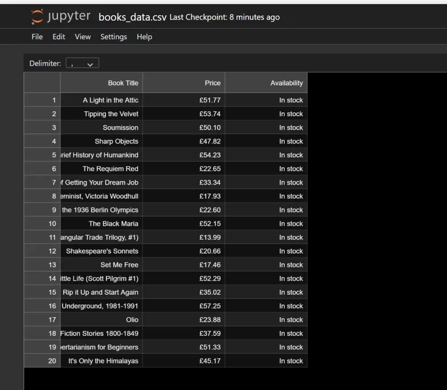Viewport: 447px width, 390px height.
Task: Click cell 'Underground, 1981-1991'
Action: (x=101, y=306)
